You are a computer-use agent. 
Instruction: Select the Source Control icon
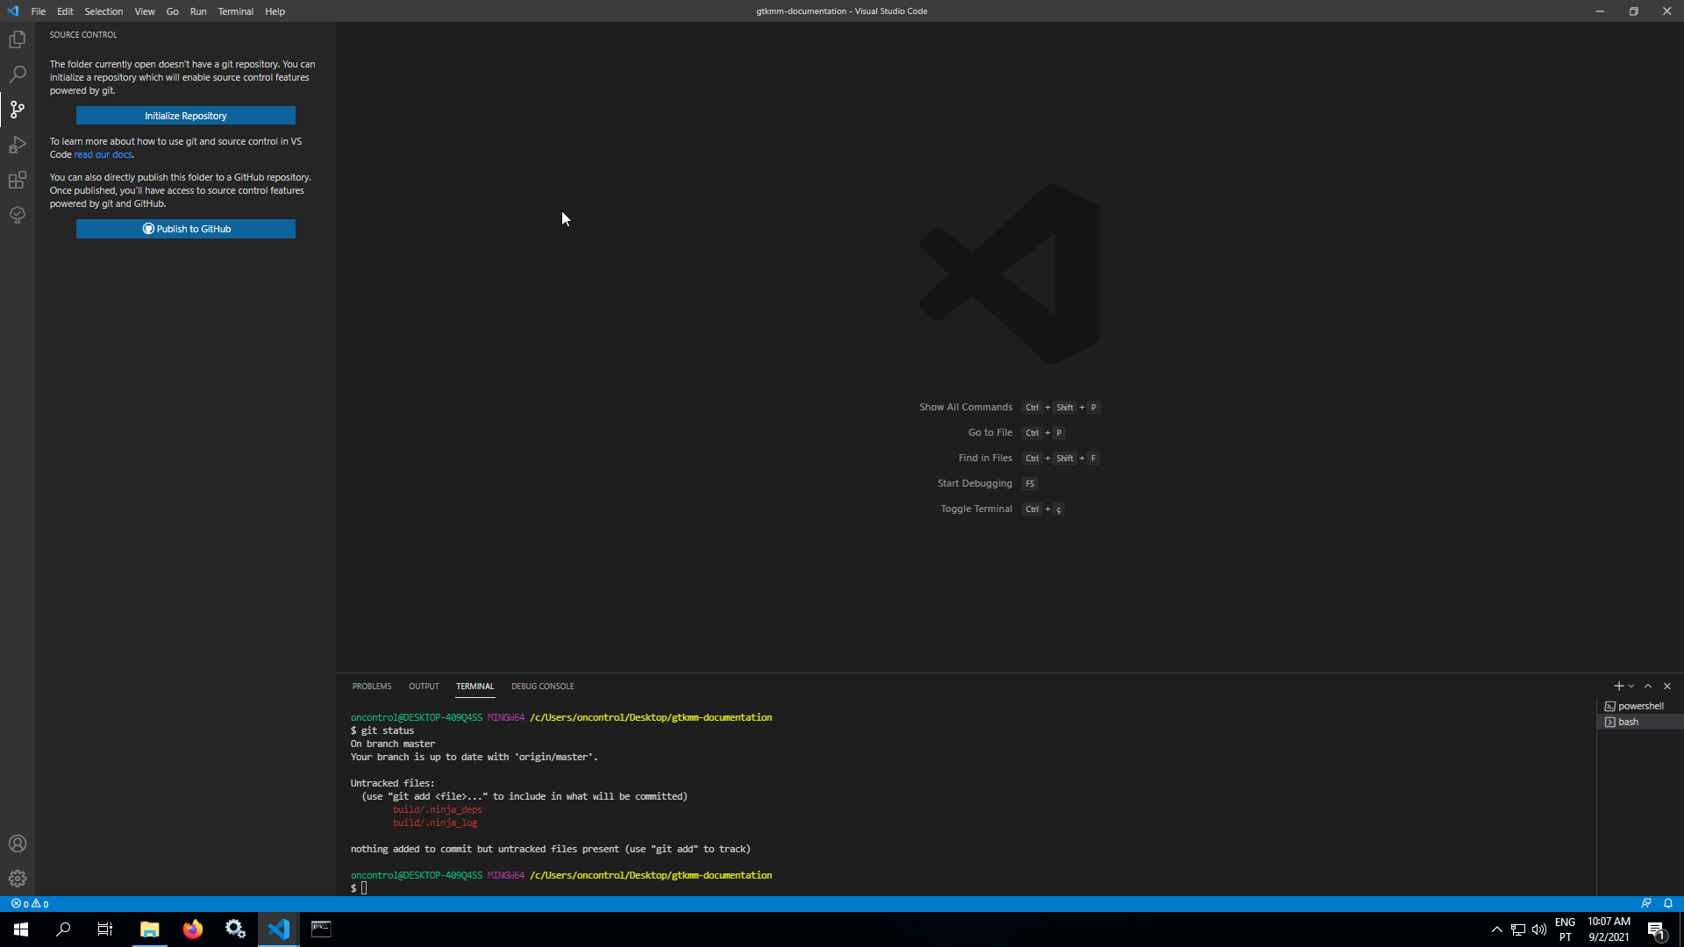(18, 109)
